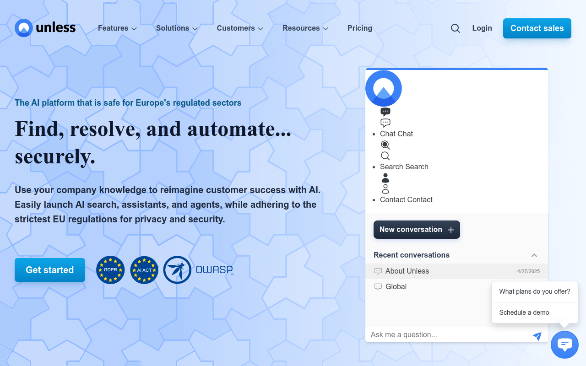The width and height of the screenshot is (586, 366).
Task: Click the Recent conversations heading
Action: point(412,255)
